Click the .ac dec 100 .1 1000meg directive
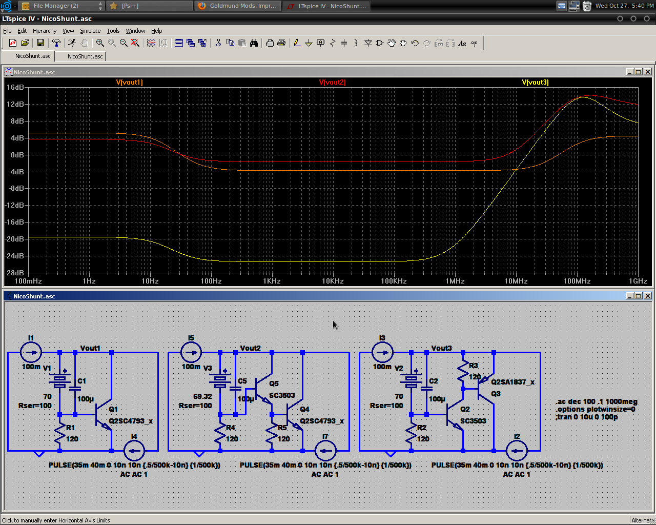The image size is (656, 525). point(597,401)
